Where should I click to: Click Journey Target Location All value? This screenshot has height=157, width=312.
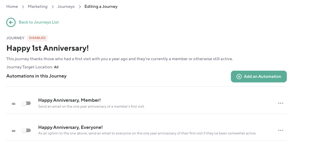point(56,67)
